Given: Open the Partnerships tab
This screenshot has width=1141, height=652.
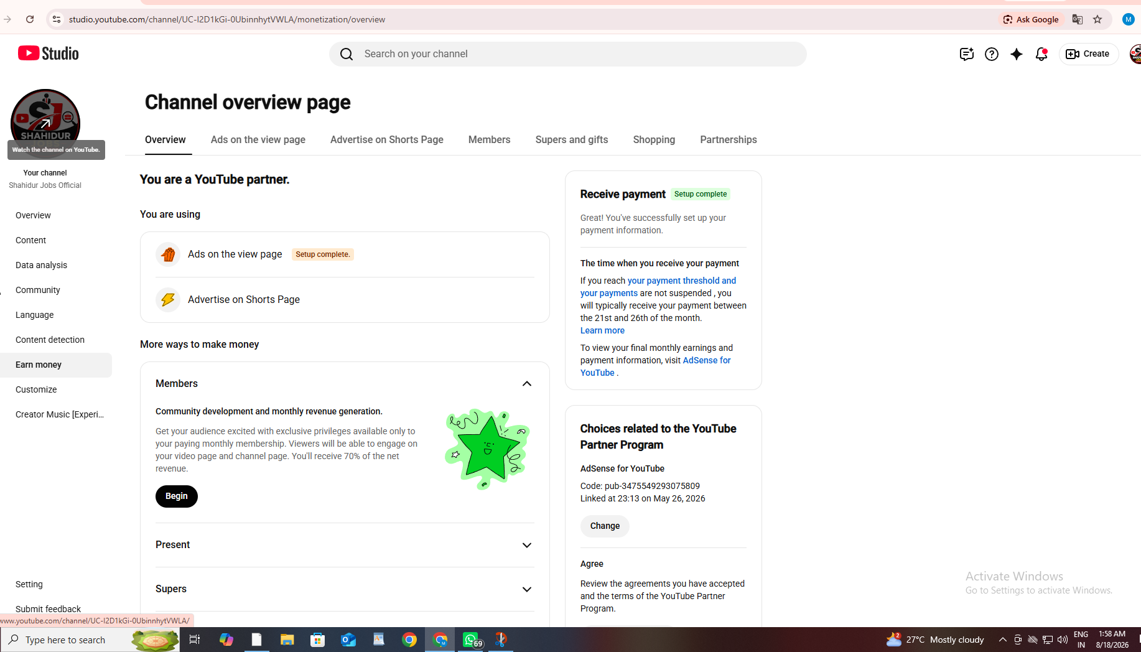Looking at the screenshot, I should tap(729, 140).
